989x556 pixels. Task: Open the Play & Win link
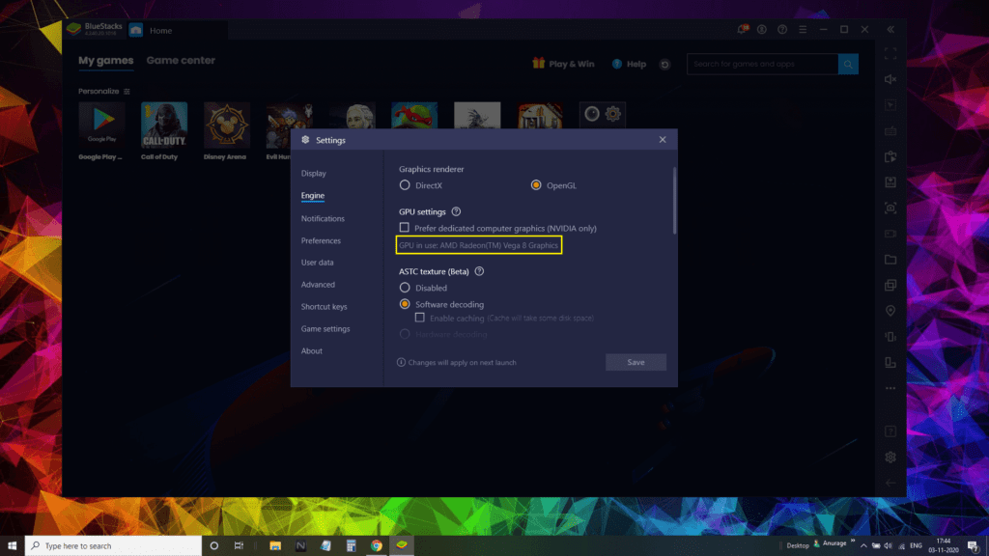pyautogui.click(x=563, y=64)
